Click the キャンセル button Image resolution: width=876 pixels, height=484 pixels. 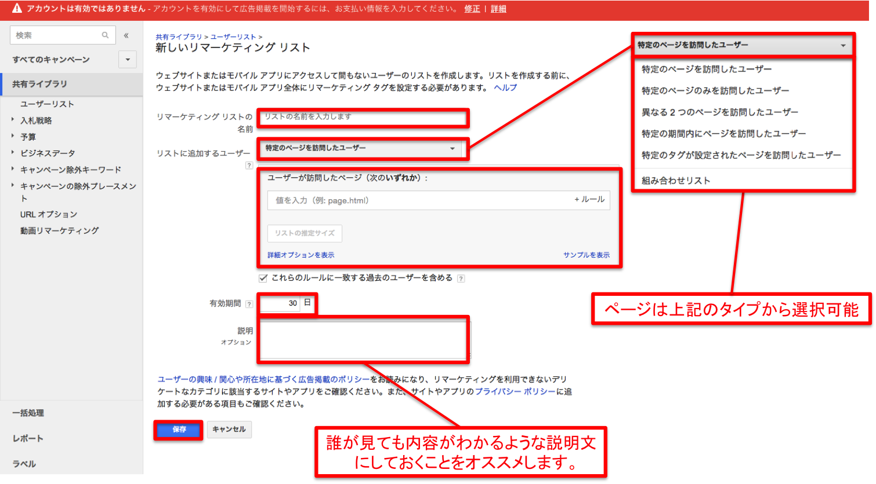pyautogui.click(x=229, y=430)
